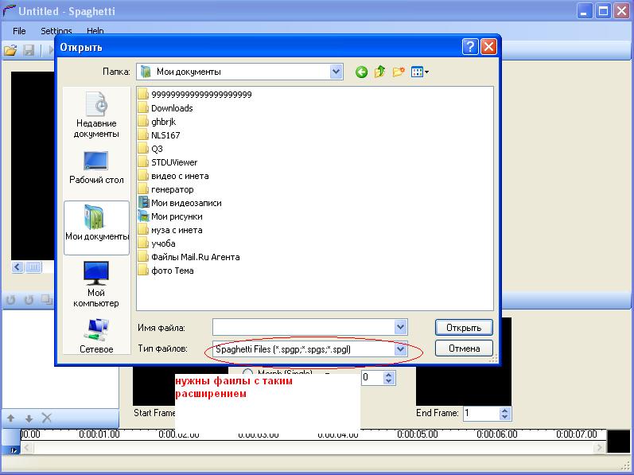The width and height of the screenshot is (634, 475).
Task: Select Рабочий стол in the places bar
Action: point(96,166)
